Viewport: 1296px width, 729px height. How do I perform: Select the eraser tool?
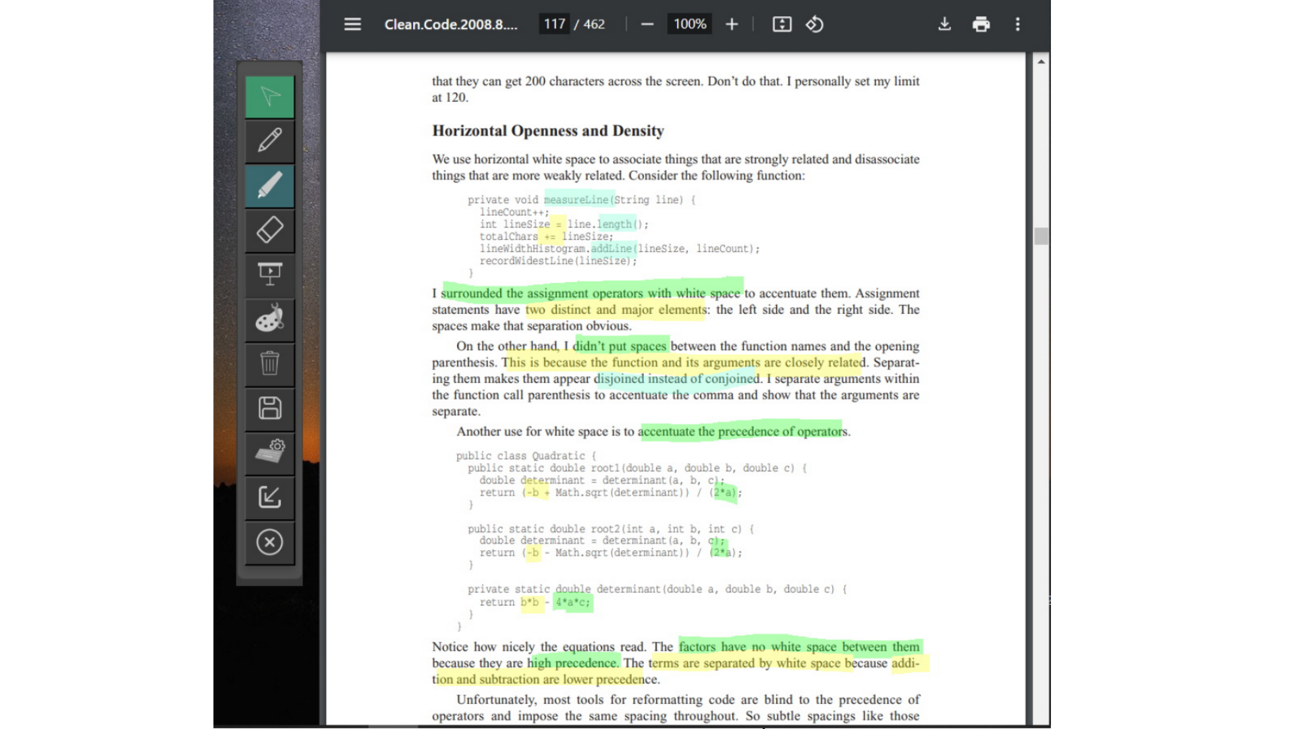(269, 230)
